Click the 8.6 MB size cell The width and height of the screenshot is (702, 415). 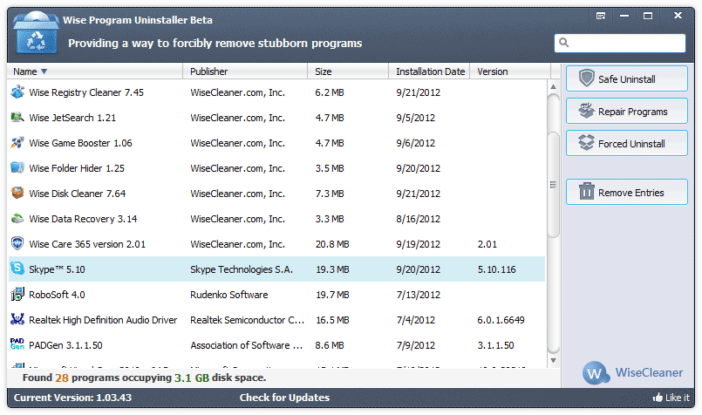tap(330, 345)
